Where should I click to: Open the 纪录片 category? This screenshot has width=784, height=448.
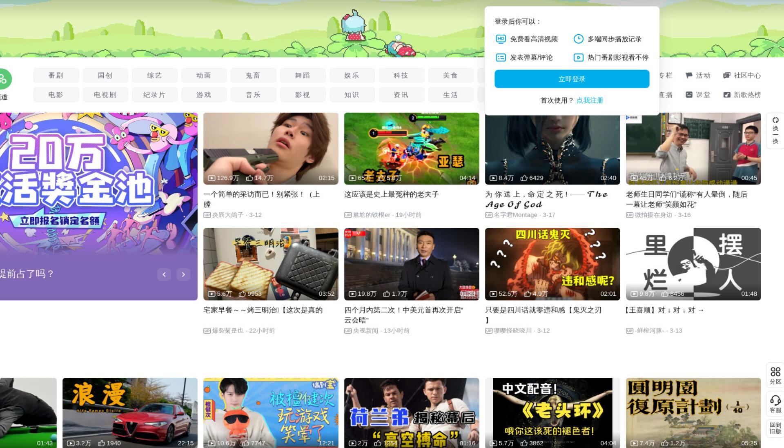pos(155,95)
